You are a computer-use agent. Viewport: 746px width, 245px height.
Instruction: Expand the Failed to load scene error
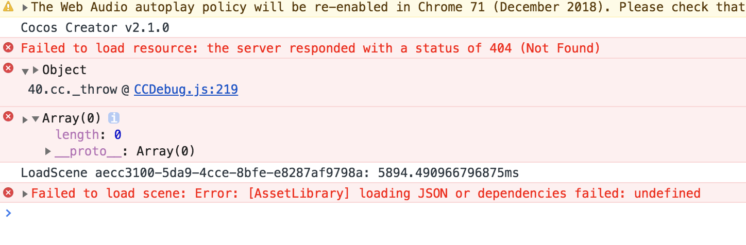(25, 194)
